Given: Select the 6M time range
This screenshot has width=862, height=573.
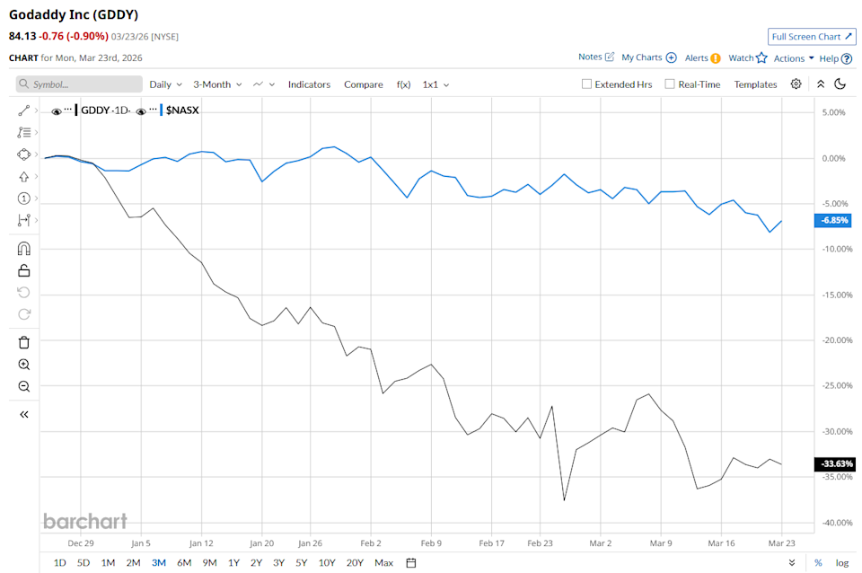Looking at the screenshot, I should pyautogui.click(x=183, y=563).
